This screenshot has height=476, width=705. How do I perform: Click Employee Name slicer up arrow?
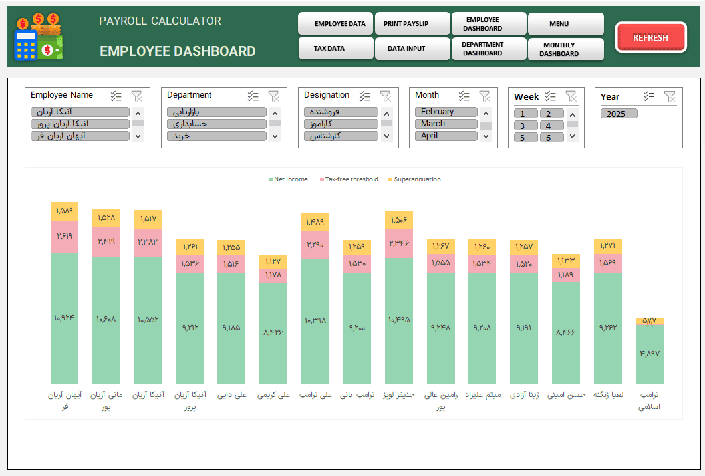pos(138,114)
